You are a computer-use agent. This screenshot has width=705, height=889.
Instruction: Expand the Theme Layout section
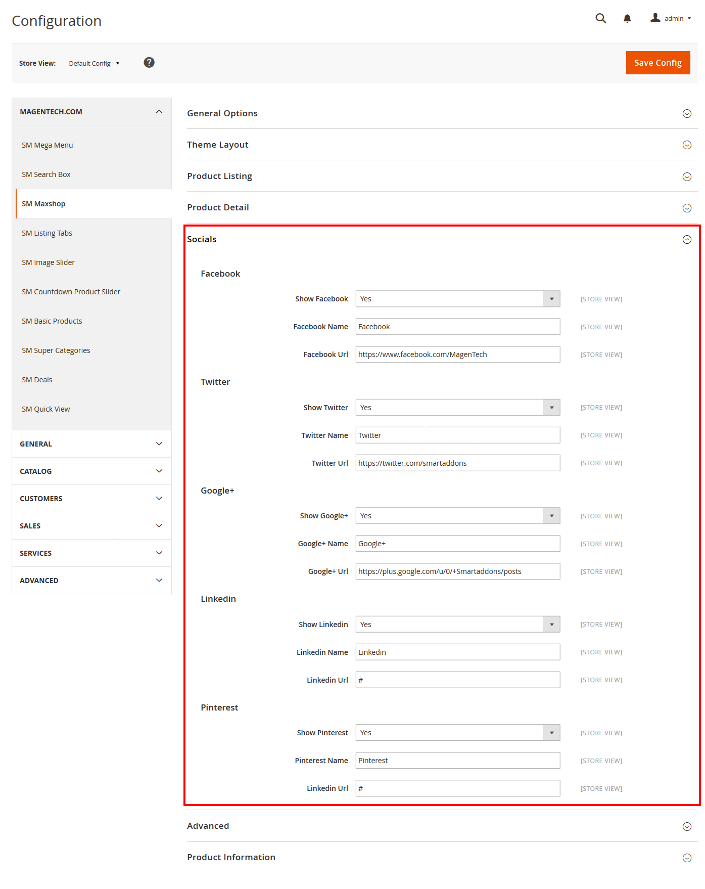tap(442, 145)
